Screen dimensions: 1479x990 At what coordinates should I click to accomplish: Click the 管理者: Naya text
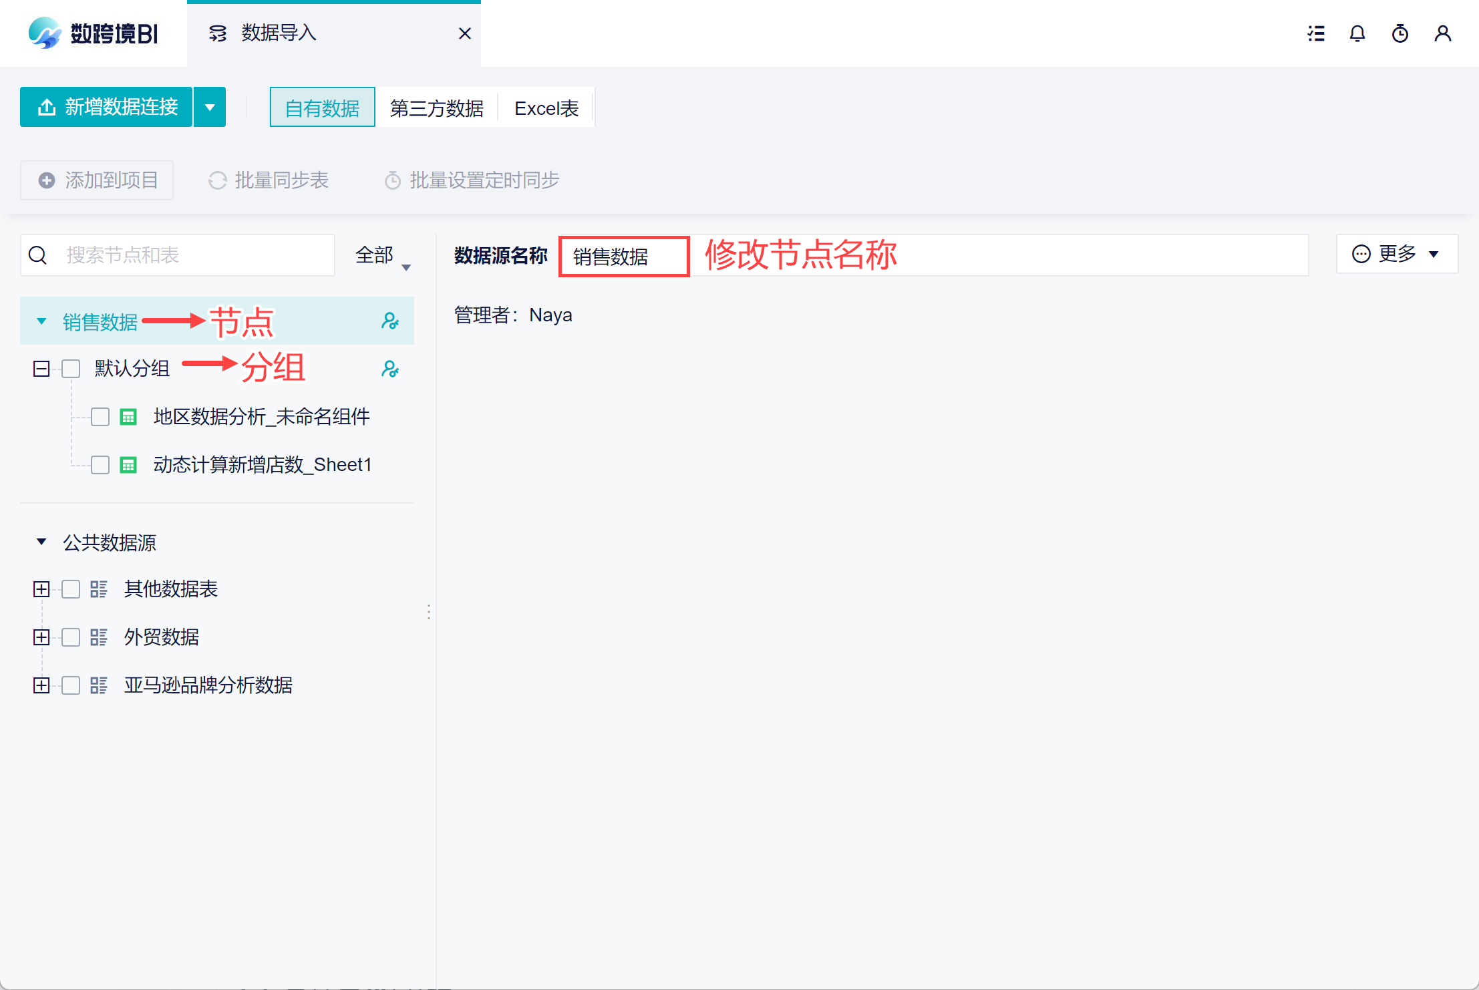click(x=513, y=315)
